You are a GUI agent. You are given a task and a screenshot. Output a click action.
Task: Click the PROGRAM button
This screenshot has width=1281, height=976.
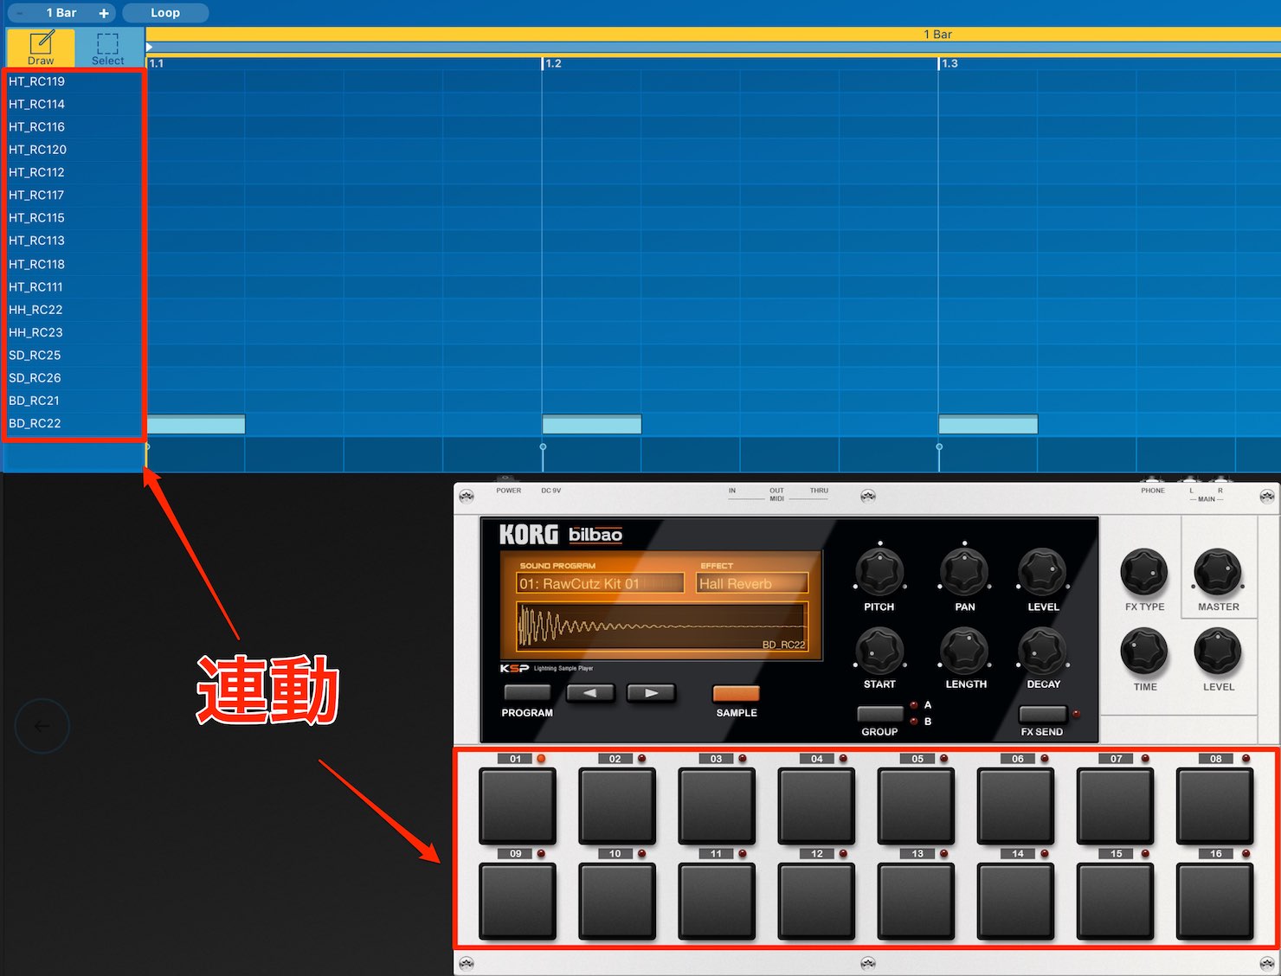point(527,693)
